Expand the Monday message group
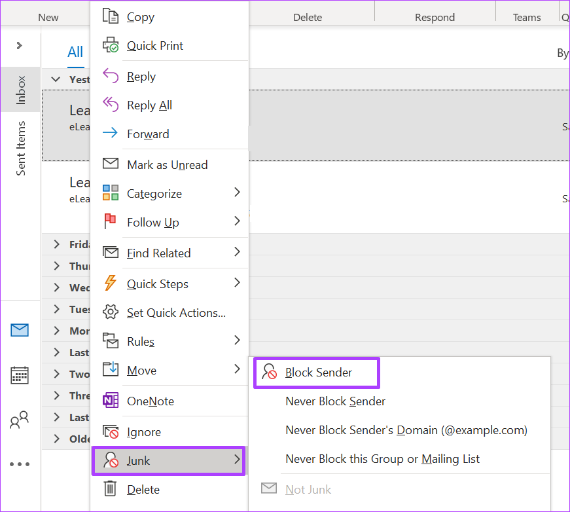The width and height of the screenshot is (570, 512). [56, 331]
